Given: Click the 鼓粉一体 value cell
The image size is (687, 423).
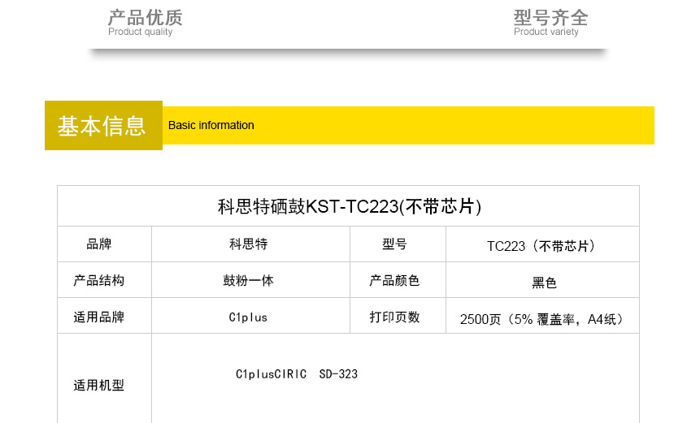Looking at the screenshot, I should click(249, 280).
